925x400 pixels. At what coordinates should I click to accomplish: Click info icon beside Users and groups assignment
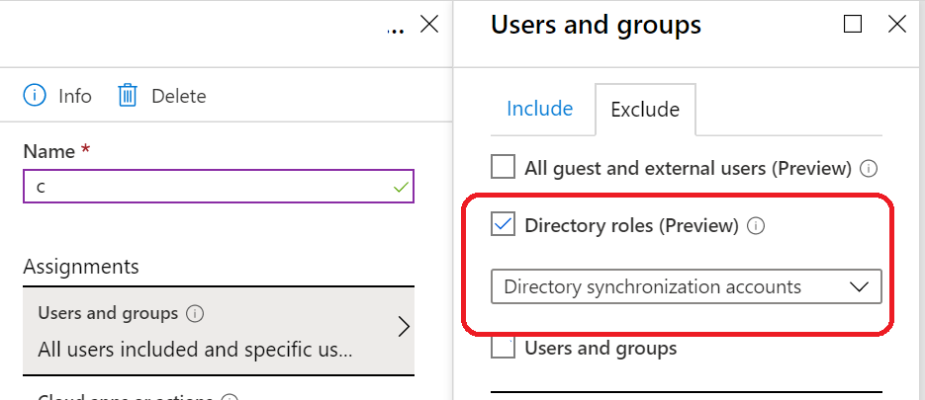click(195, 313)
